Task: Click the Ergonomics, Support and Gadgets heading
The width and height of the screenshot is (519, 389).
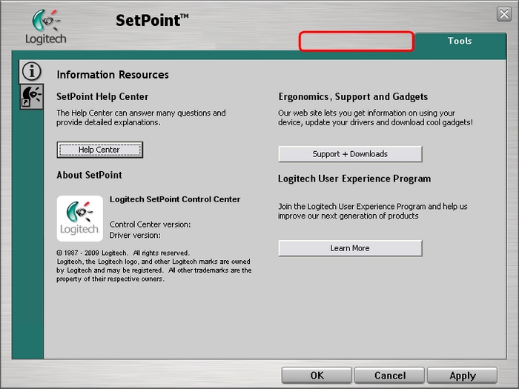Action: click(x=353, y=97)
